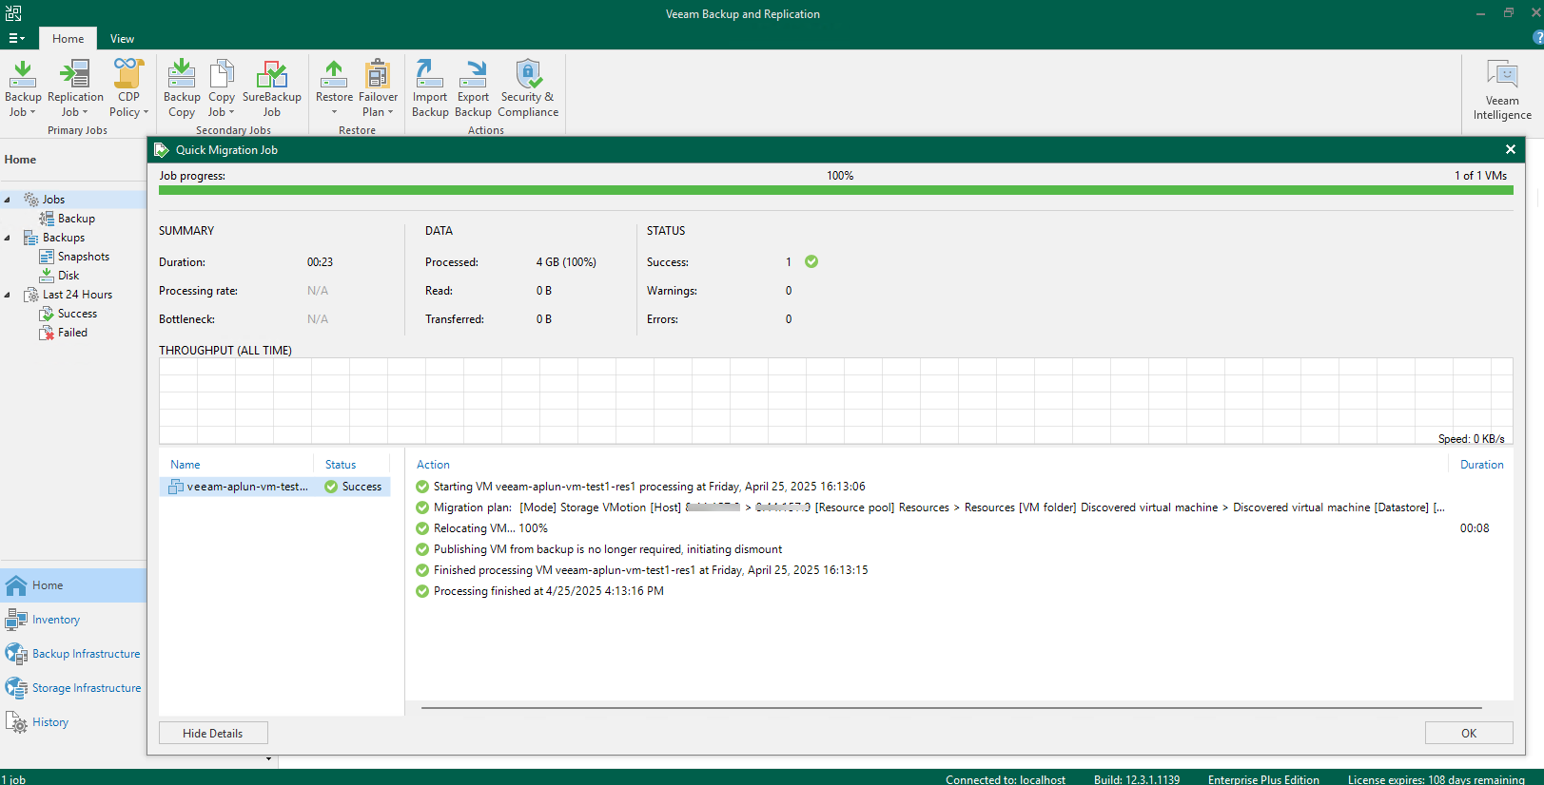Collapse the Jobs tree node
This screenshot has height=785, width=1544.
(8, 200)
